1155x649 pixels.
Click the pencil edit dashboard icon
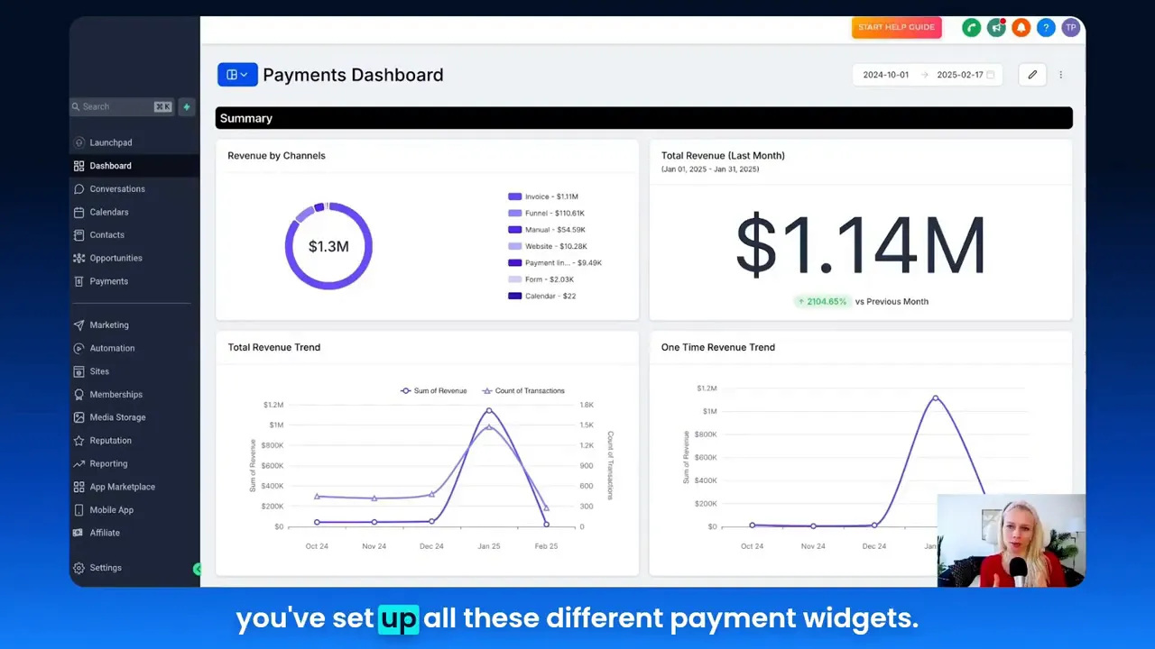point(1032,75)
